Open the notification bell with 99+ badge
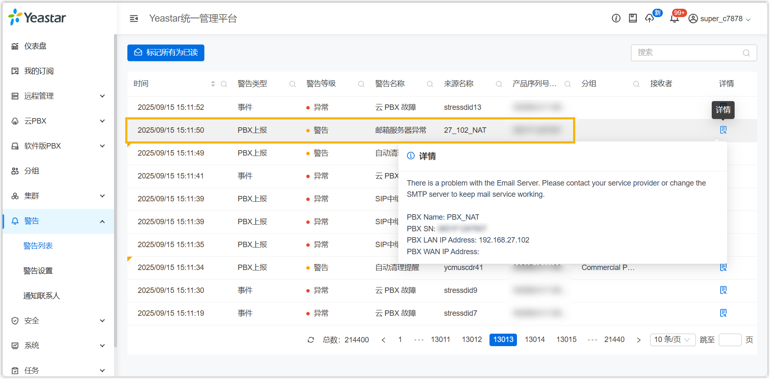770x379 pixels. pos(674,18)
